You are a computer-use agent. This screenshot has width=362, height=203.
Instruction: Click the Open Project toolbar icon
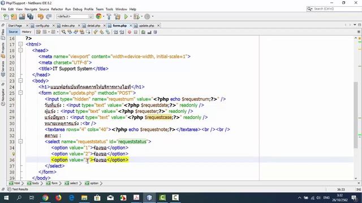pyautogui.click(x=22, y=16)
